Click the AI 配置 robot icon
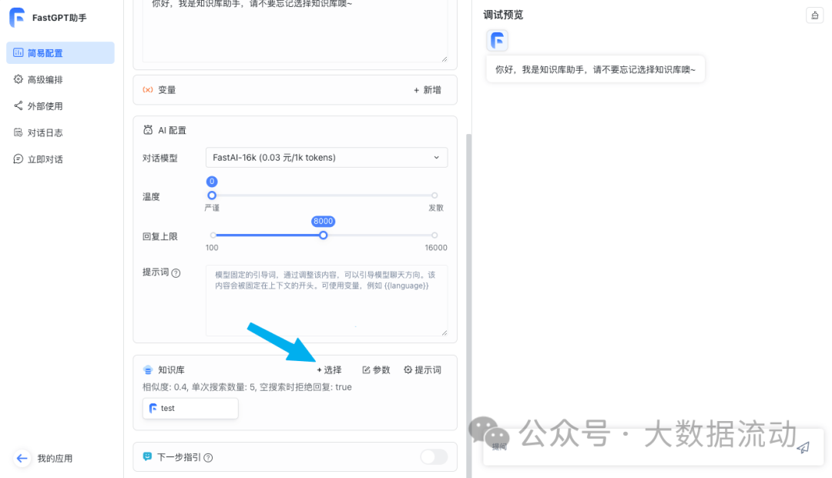This screenshot has width=832, height=478. [148, 130]
